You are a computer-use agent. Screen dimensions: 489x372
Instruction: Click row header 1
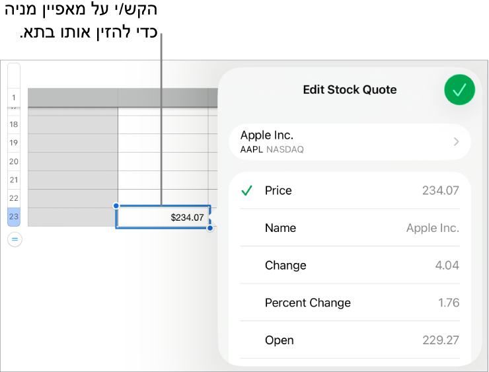point(14,98)
